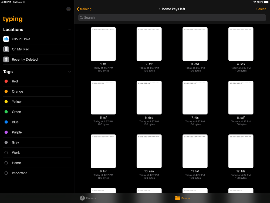Click the Red tag label
The image size is (270, 203).
pyautogui.click(x=15, y=81)
